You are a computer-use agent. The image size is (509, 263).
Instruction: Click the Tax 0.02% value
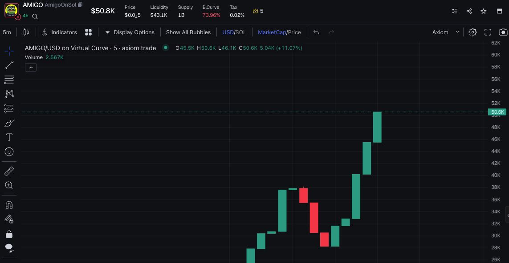pyautogui.click(x=237, y=15)
